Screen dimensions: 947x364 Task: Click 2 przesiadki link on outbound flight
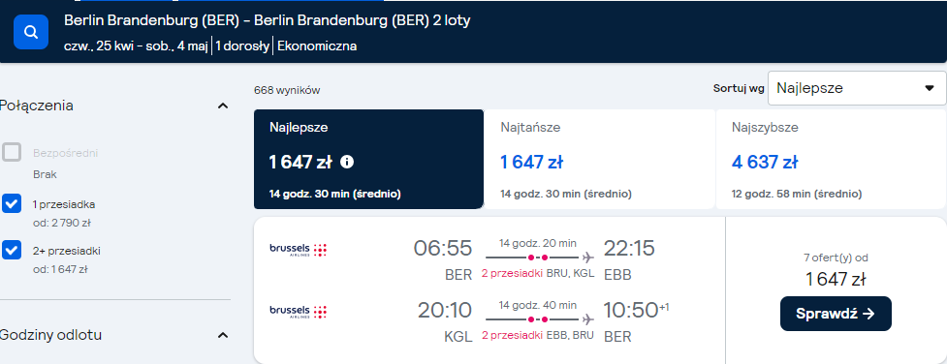point(512,273)
